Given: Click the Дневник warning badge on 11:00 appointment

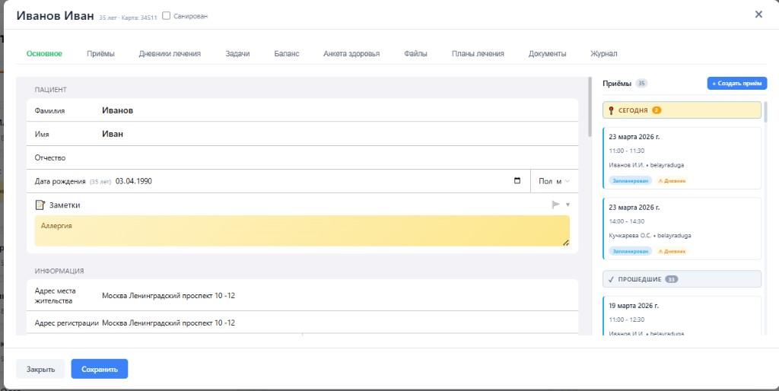Looking at the screenshot, I should (671, 181).
